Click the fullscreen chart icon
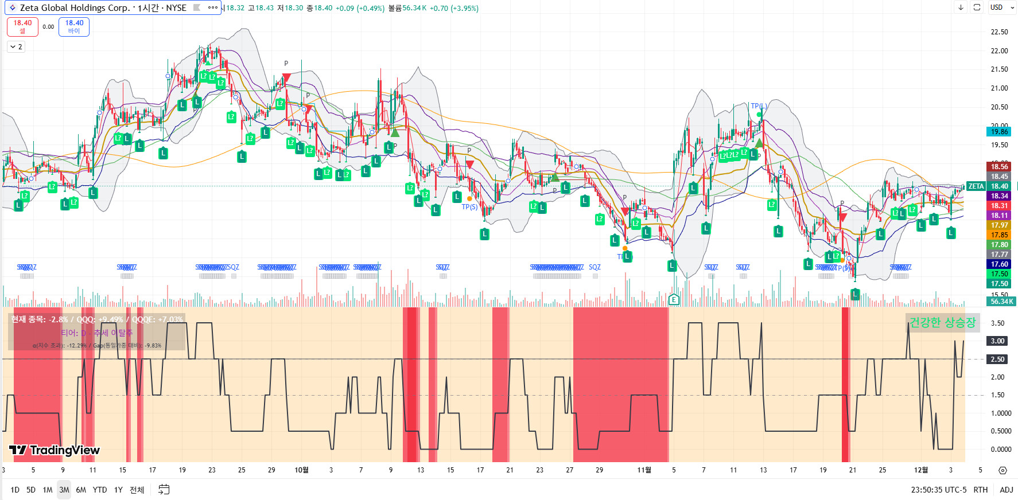 tap(977, 7)
